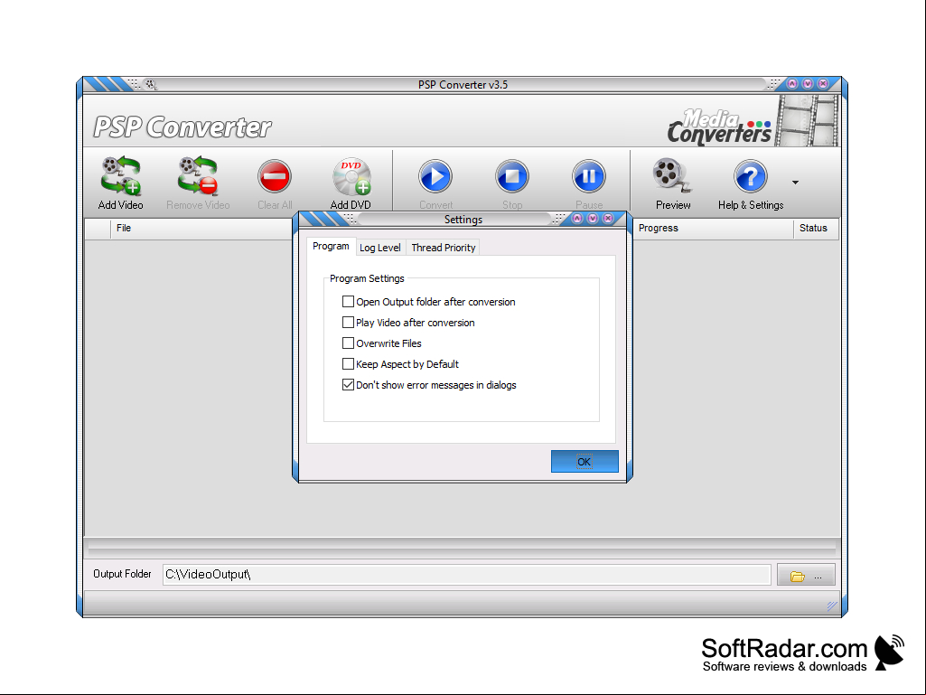The image size is (926, 695).
Task: Open Help & Settings question mark icon
Action: [x=751, y=176]
